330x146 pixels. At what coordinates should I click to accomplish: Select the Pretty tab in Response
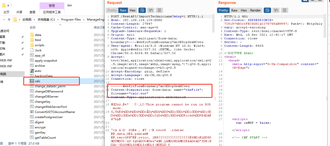[223, 10]
